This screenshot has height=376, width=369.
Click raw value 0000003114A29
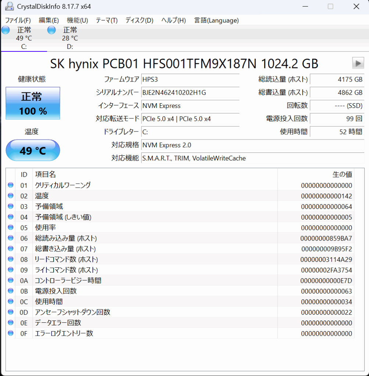(326, 260)
